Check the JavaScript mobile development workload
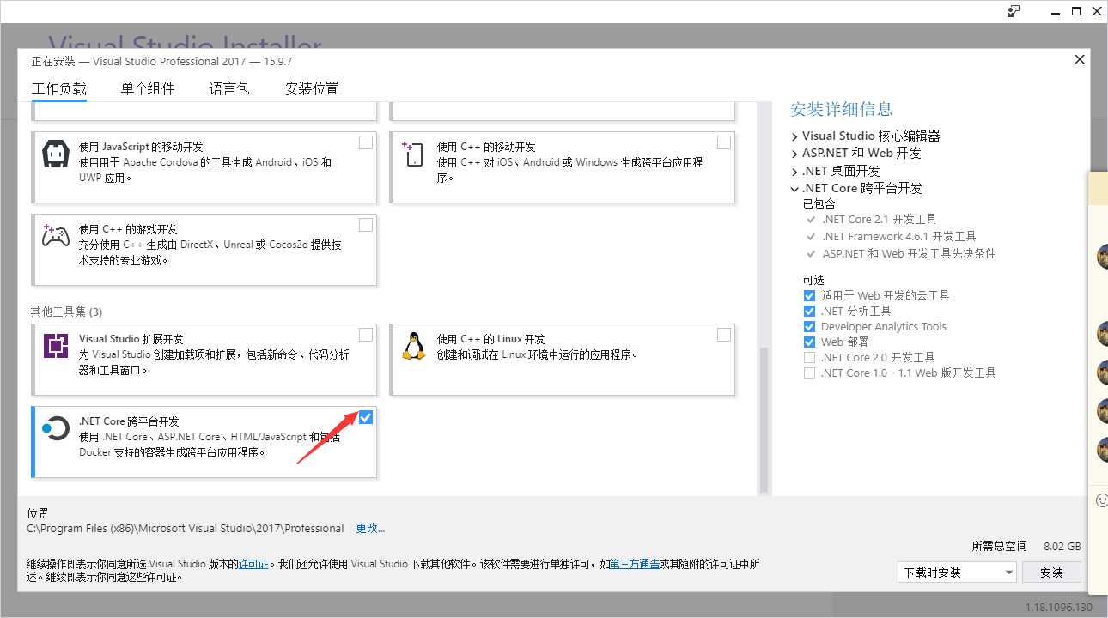 (x=366, y=142)
